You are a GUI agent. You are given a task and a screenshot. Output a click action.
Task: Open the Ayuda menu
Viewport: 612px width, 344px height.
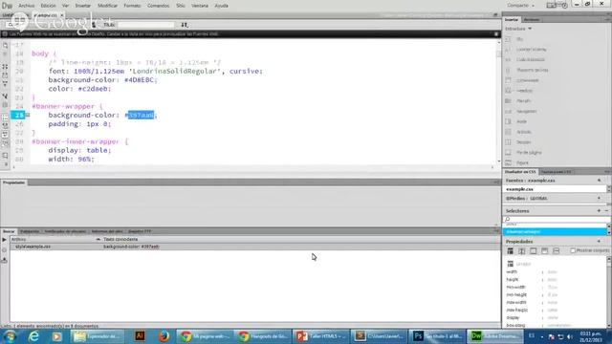click(x=221, y=6)
